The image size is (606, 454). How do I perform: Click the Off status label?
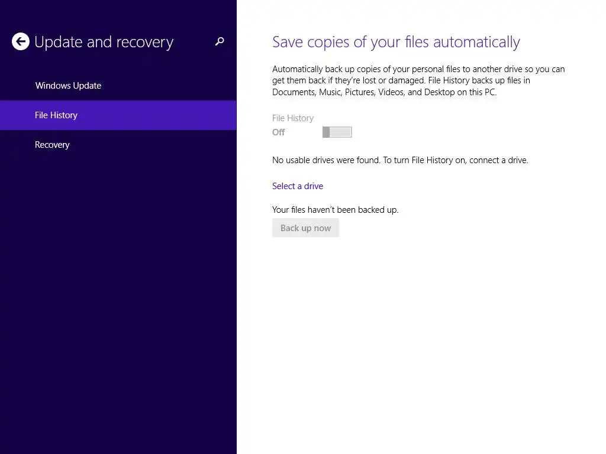[x=278, y=132]
